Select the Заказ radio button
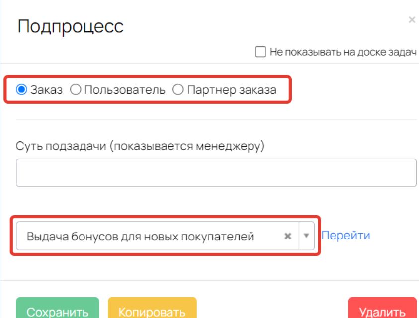This screenshot has height=318, width=419. (x=22, y=90)
